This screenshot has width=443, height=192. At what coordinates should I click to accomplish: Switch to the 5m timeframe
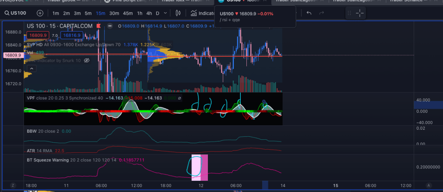pos(88,13)
